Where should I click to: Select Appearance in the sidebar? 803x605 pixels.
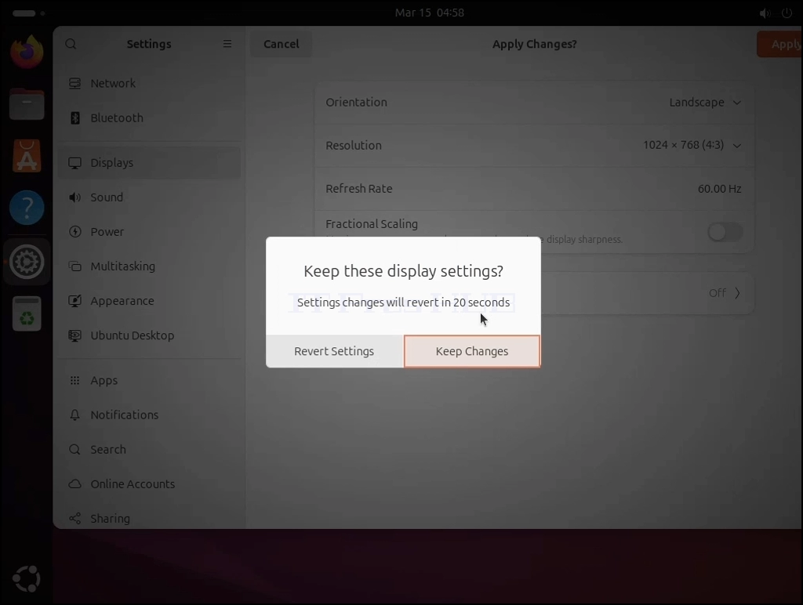(149, 301)
